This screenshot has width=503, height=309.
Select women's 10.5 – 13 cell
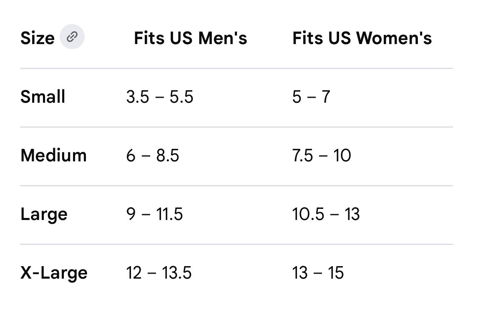tap(326, 214)
